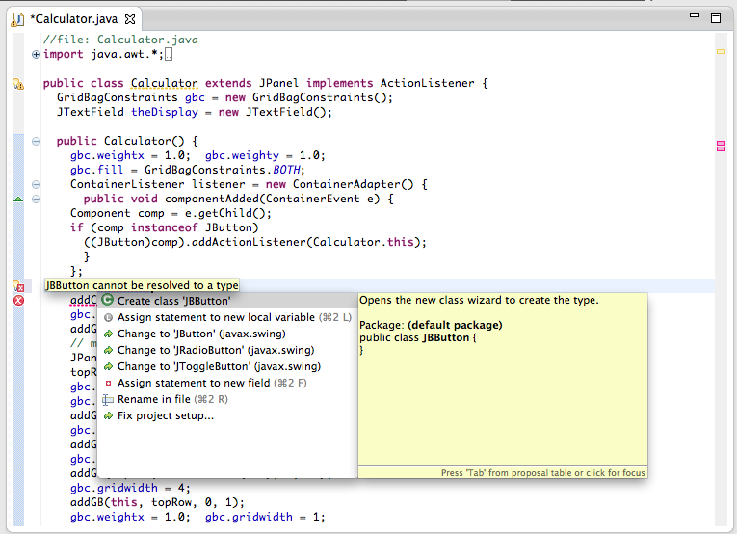The image size is (737, 534).
Task: Click the folded imports placeholder box
Action: (x=169, y=55)
